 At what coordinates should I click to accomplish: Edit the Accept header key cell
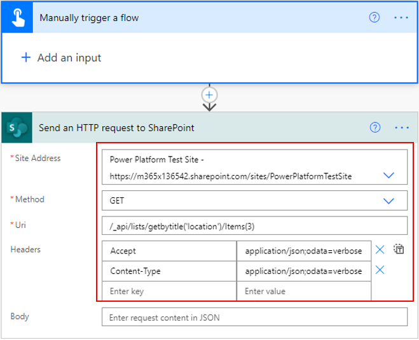click(x=169, y=251)
